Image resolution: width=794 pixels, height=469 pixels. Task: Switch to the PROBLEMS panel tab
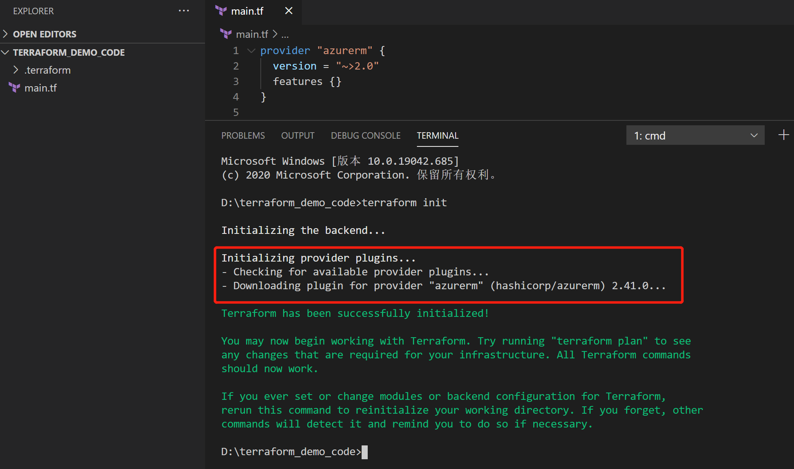pyautogui.click(x=243, y=135)
